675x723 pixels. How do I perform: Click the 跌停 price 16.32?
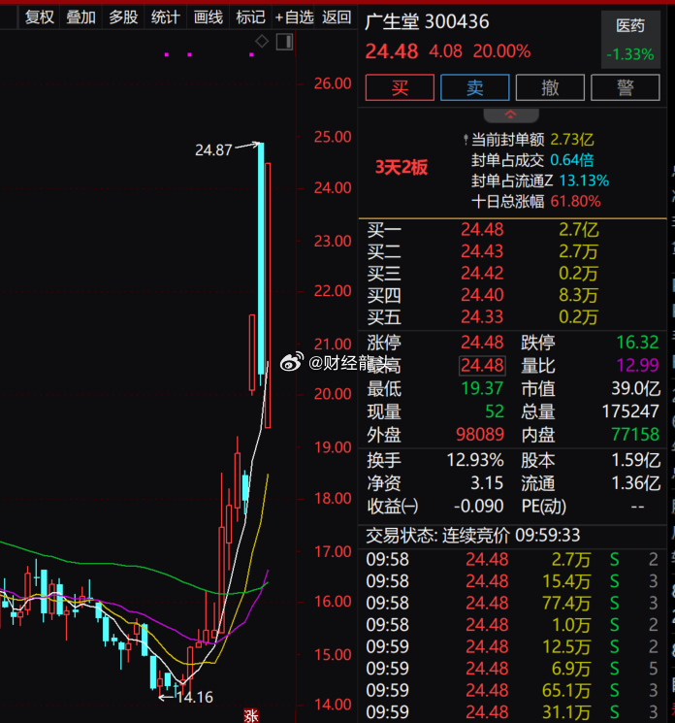coord(638,343)
